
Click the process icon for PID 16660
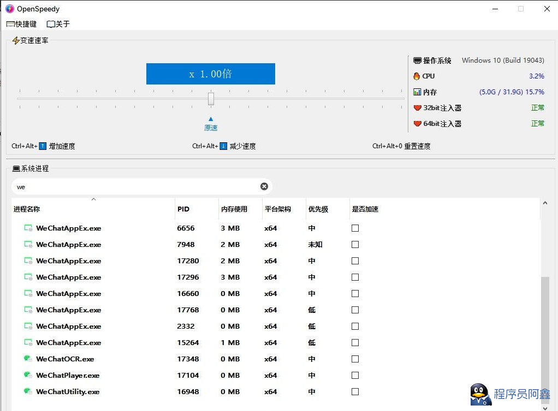coord(28,293)
